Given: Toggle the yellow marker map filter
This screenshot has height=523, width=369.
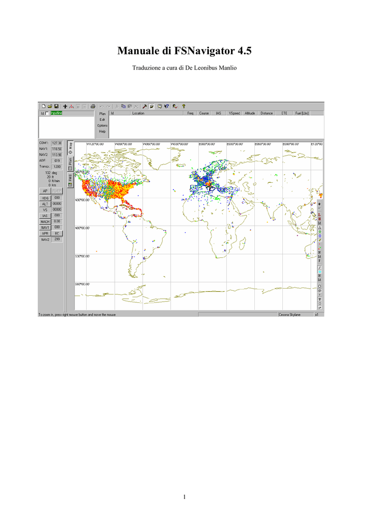Looking at the screenshot, I should coord(320,240).
